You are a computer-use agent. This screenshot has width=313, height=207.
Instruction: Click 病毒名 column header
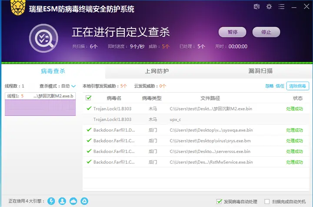click(114, 98)
